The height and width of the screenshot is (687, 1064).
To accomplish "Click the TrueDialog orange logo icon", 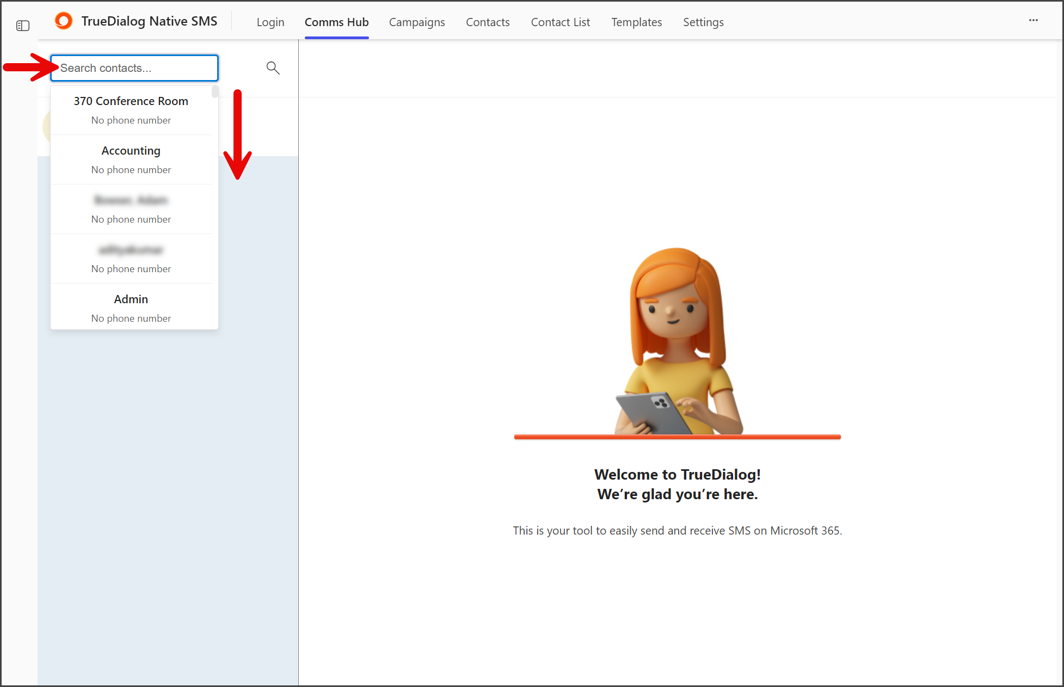I will pyautogui.click(x=64, y=21).
